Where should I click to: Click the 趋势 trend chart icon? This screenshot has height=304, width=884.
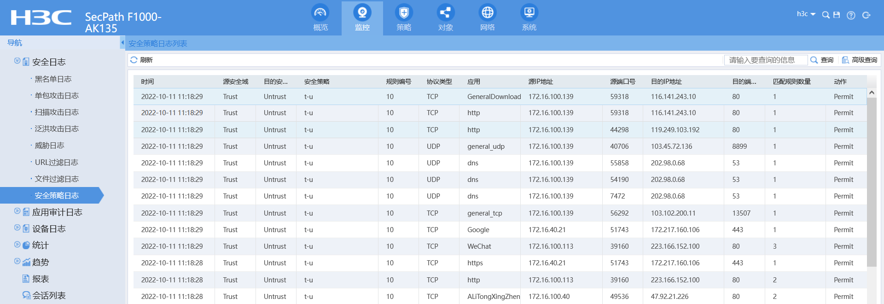26,262
